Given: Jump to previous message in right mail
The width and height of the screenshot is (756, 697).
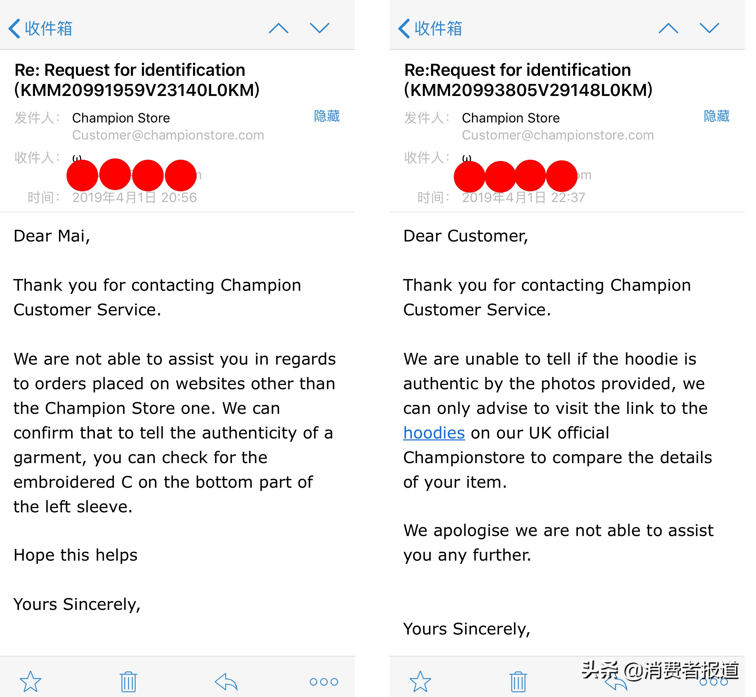Looking at the screenshot, I should tap(668, 28).
